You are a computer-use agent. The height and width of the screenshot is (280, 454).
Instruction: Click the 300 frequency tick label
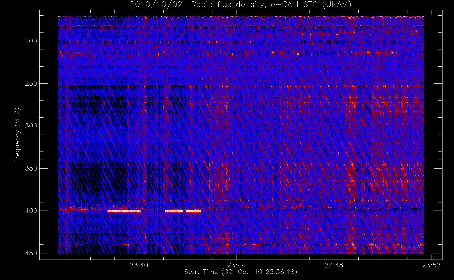[x=31, y=126]
